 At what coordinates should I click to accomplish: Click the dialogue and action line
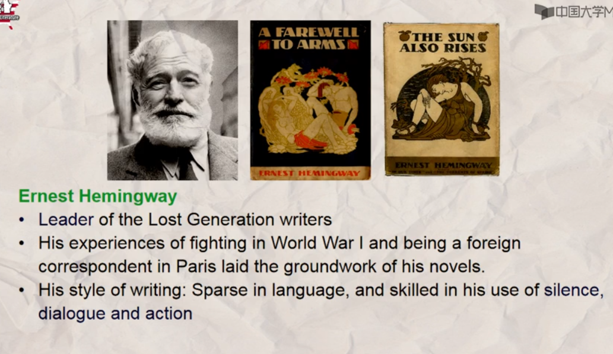tap(115, 314)
